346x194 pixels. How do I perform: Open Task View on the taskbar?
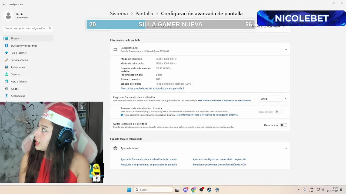(177, 190)
